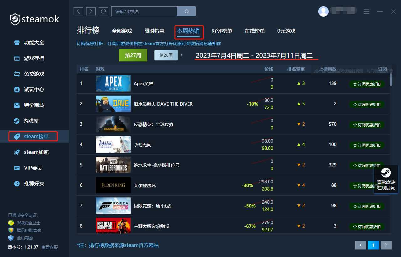The image size is (401, 257).
Task: Switch to the 全部游戏 tab
Action: point(122,31)
